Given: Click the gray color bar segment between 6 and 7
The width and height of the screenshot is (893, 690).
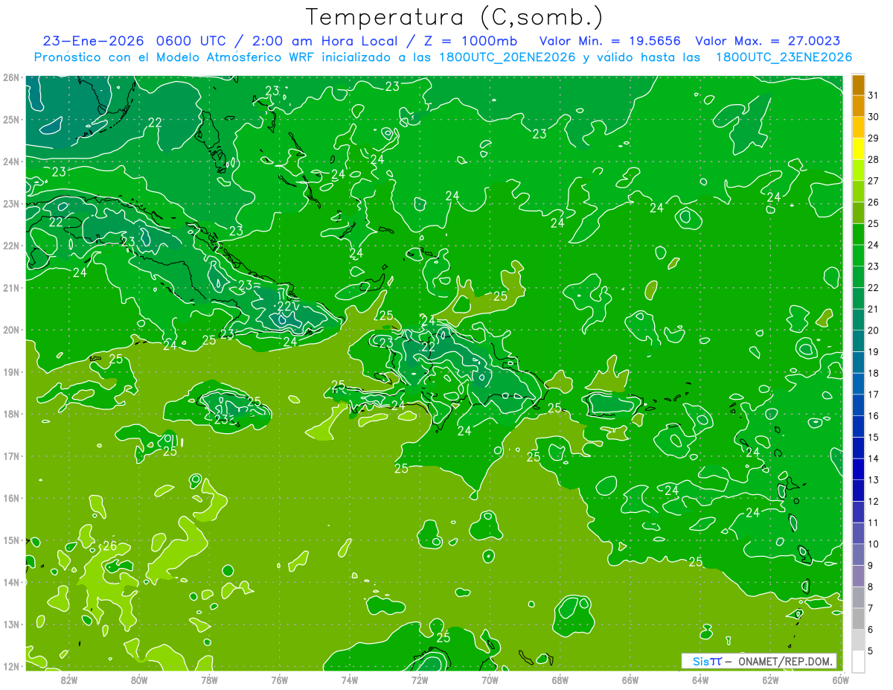Looking at the screenshot, I should (859, 619).
